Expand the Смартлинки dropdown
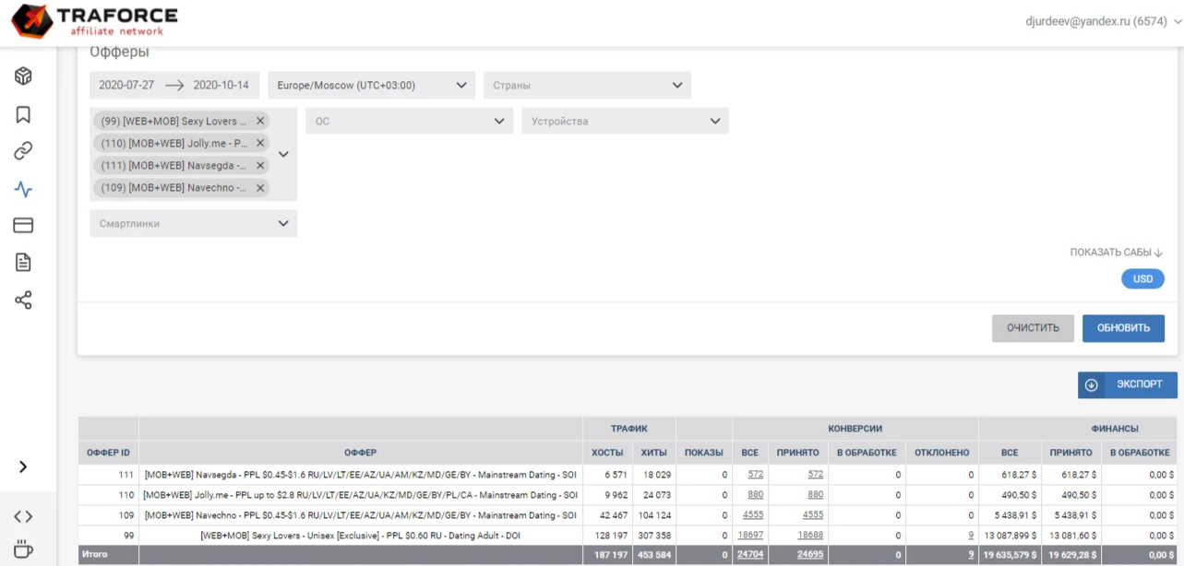The image size is (1184, 566). coord(193,223)
